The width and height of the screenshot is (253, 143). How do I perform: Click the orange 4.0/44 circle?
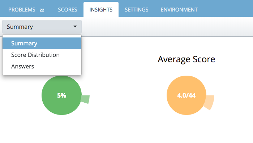(186, 95)
